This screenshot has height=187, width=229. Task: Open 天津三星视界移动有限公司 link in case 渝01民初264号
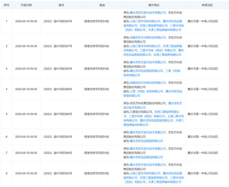[x=165, y=30]
